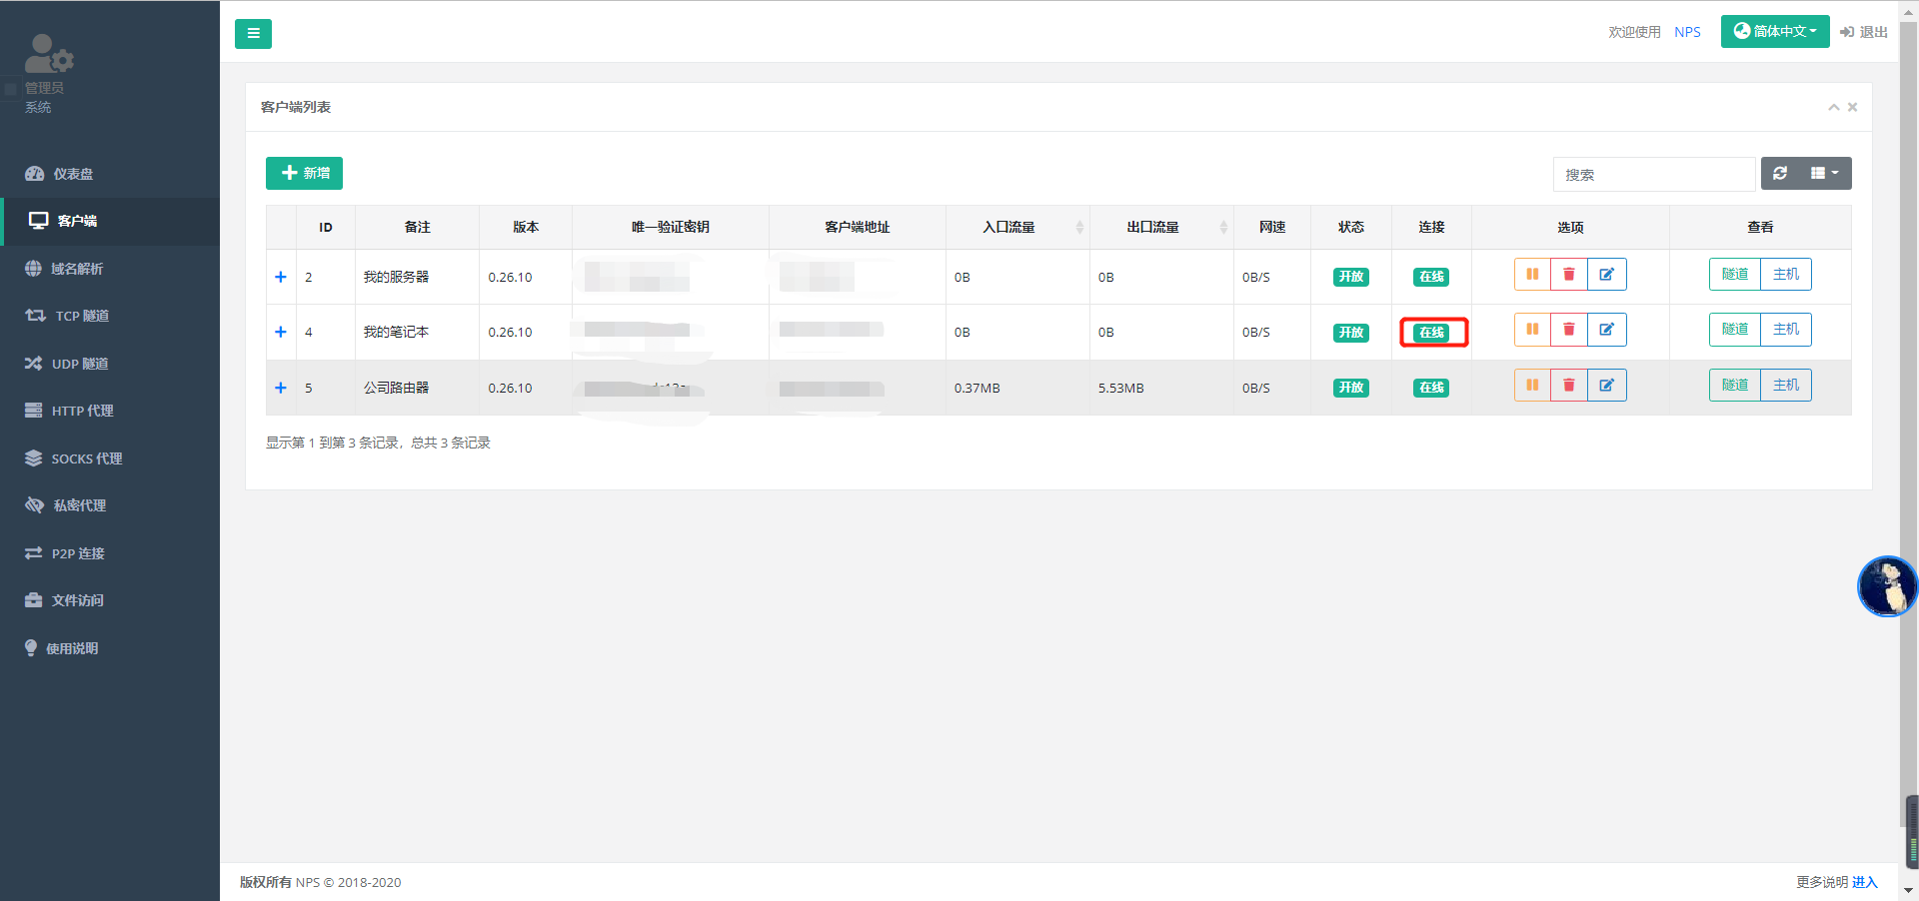Click the hamburger menu toggle button
Image resolution: width=1919 pixels, height=901 pixels.
(x=253, y=34)
